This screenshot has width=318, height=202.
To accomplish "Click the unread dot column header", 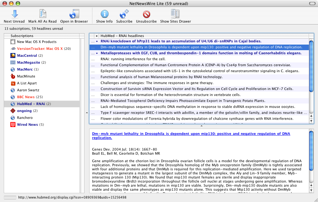I will [x=97, y=36].
